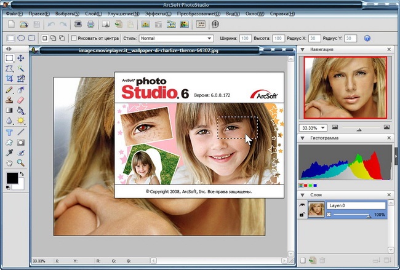Collapse the Навигация panel
Image resolution: width=400 pixels, height=270 pixels.
303,49
